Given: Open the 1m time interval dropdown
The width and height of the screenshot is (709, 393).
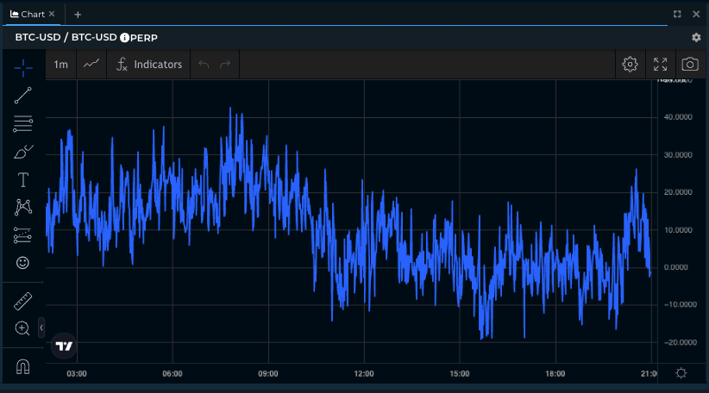Looking at the screenshot, I should 60,65.
